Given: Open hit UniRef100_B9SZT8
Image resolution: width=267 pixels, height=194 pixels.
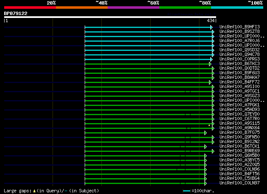Looking at the screenshot, I should pyautogui.click(x=239, y=31).
